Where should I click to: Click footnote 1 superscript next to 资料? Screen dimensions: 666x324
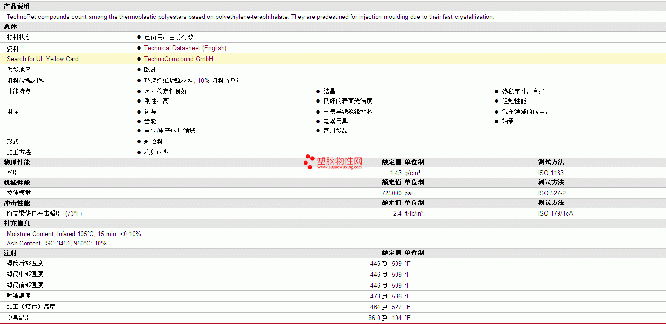point(22,46)
